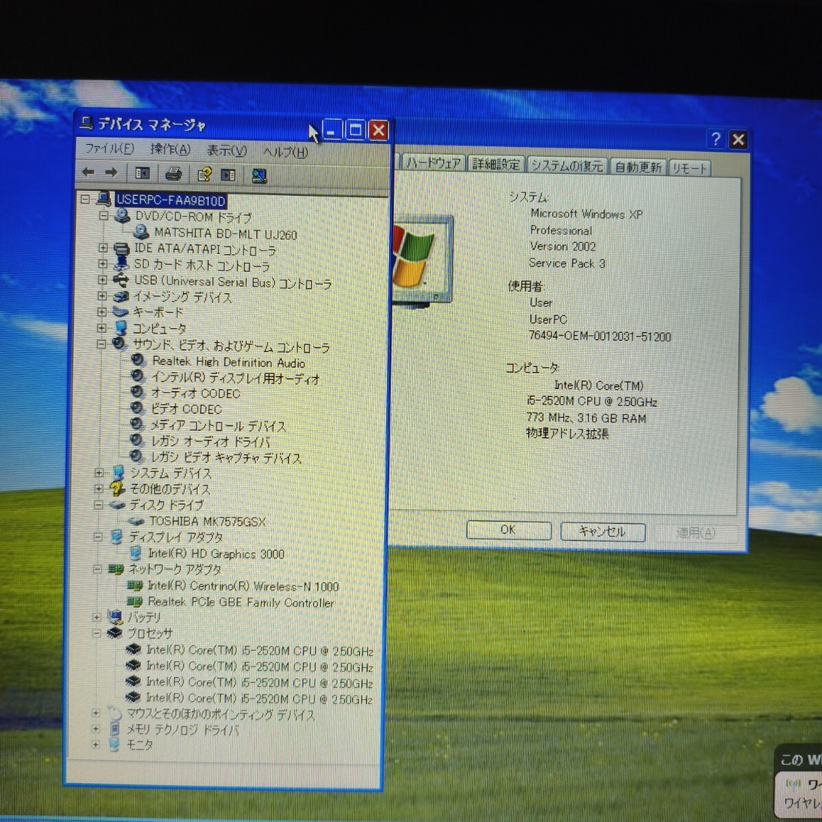Viewport: 822px width, 822px height.
Task: Open the 表示(V) menu
Action: pos(227,151)
